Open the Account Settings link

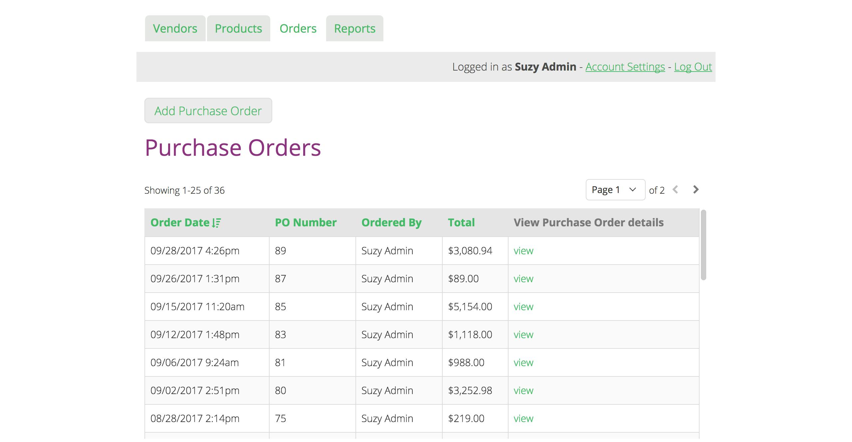coord(625,67)
